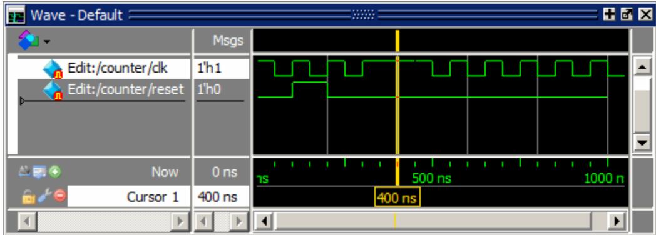Click the waveform horizontal scroll left arrow
Image resolution: width=656 pixels, height=235 pixels.
264,221
